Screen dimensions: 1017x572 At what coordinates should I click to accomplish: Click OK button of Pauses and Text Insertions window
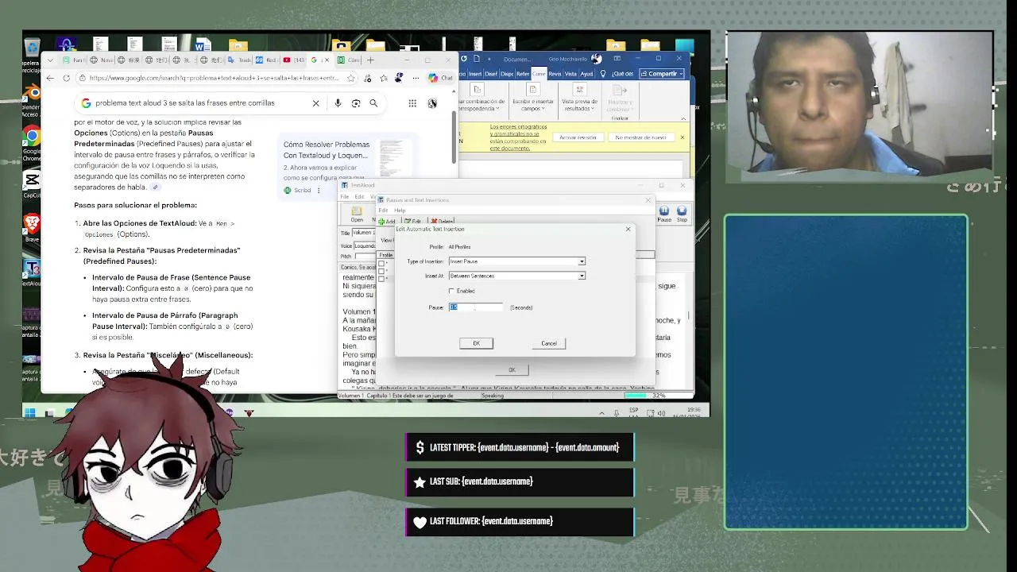click(512, 369)
